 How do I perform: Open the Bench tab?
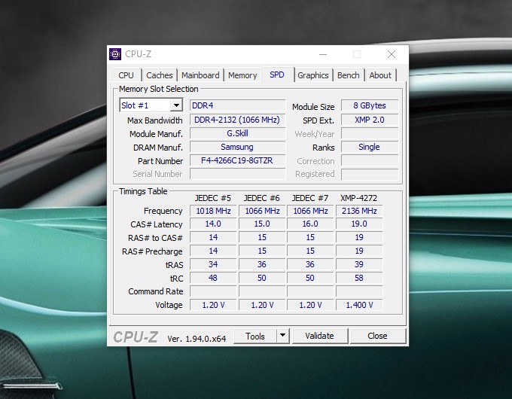(349, 75)
